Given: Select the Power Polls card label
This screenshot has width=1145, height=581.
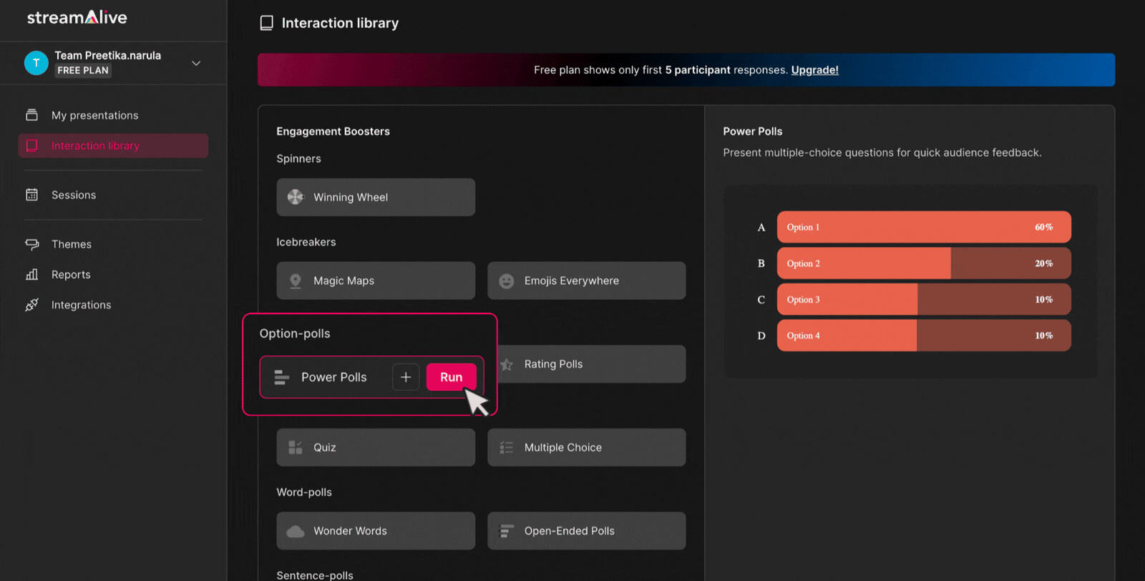Looking at the screenshot, I should tap(333, 377).
